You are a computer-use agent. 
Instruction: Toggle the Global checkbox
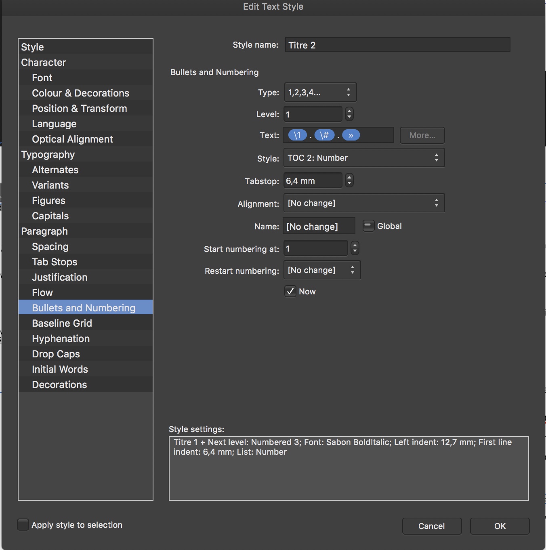pyautogui.click(x=368, y=226)
